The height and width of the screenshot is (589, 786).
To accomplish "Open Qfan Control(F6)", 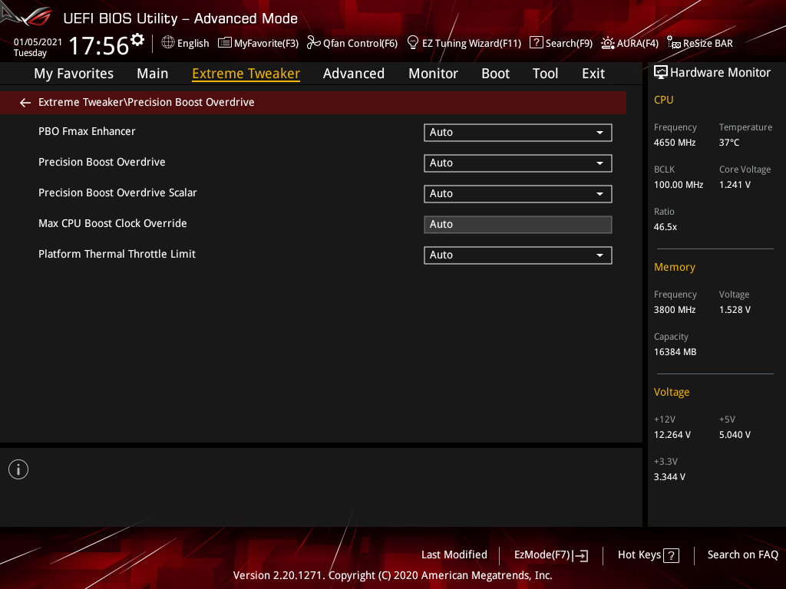I will click(360, 44).
